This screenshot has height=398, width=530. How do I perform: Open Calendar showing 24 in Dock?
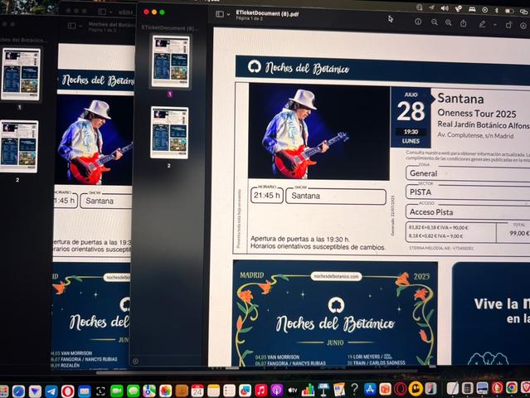(197, 391)
